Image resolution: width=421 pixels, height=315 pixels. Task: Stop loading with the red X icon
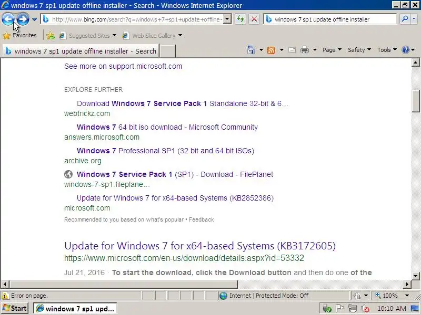pyautogui.click(x=254, y=19)
